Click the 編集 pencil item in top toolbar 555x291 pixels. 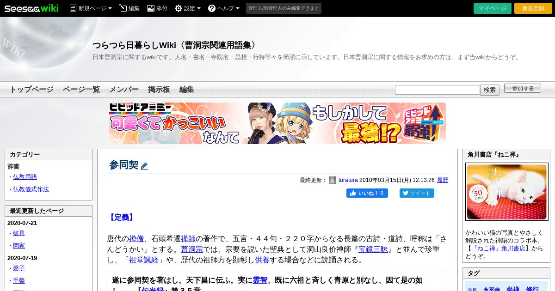pos(129,8)
